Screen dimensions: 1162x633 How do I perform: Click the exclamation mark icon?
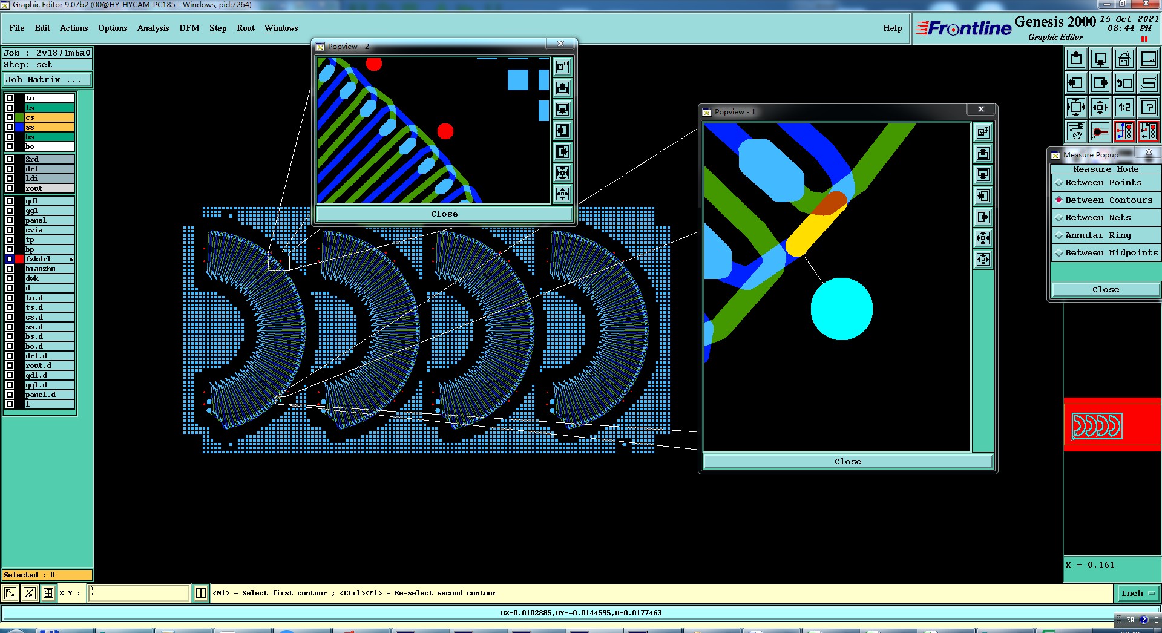201,593
